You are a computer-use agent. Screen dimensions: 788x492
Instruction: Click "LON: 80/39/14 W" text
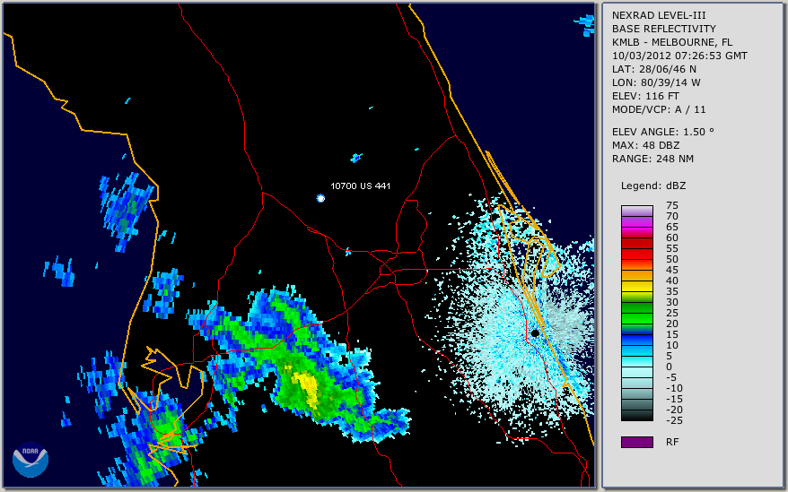(x=656, y=82)
